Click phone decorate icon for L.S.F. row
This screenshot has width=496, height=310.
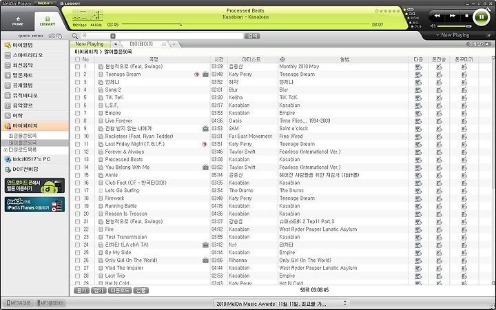pos(464,105)
